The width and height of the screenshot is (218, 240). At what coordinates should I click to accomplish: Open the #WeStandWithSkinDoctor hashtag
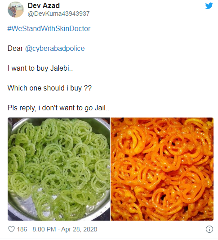click(x=49, y=29)
